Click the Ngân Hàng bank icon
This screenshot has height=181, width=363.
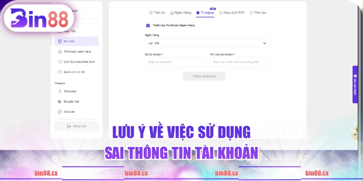click(x=172, y=13)
